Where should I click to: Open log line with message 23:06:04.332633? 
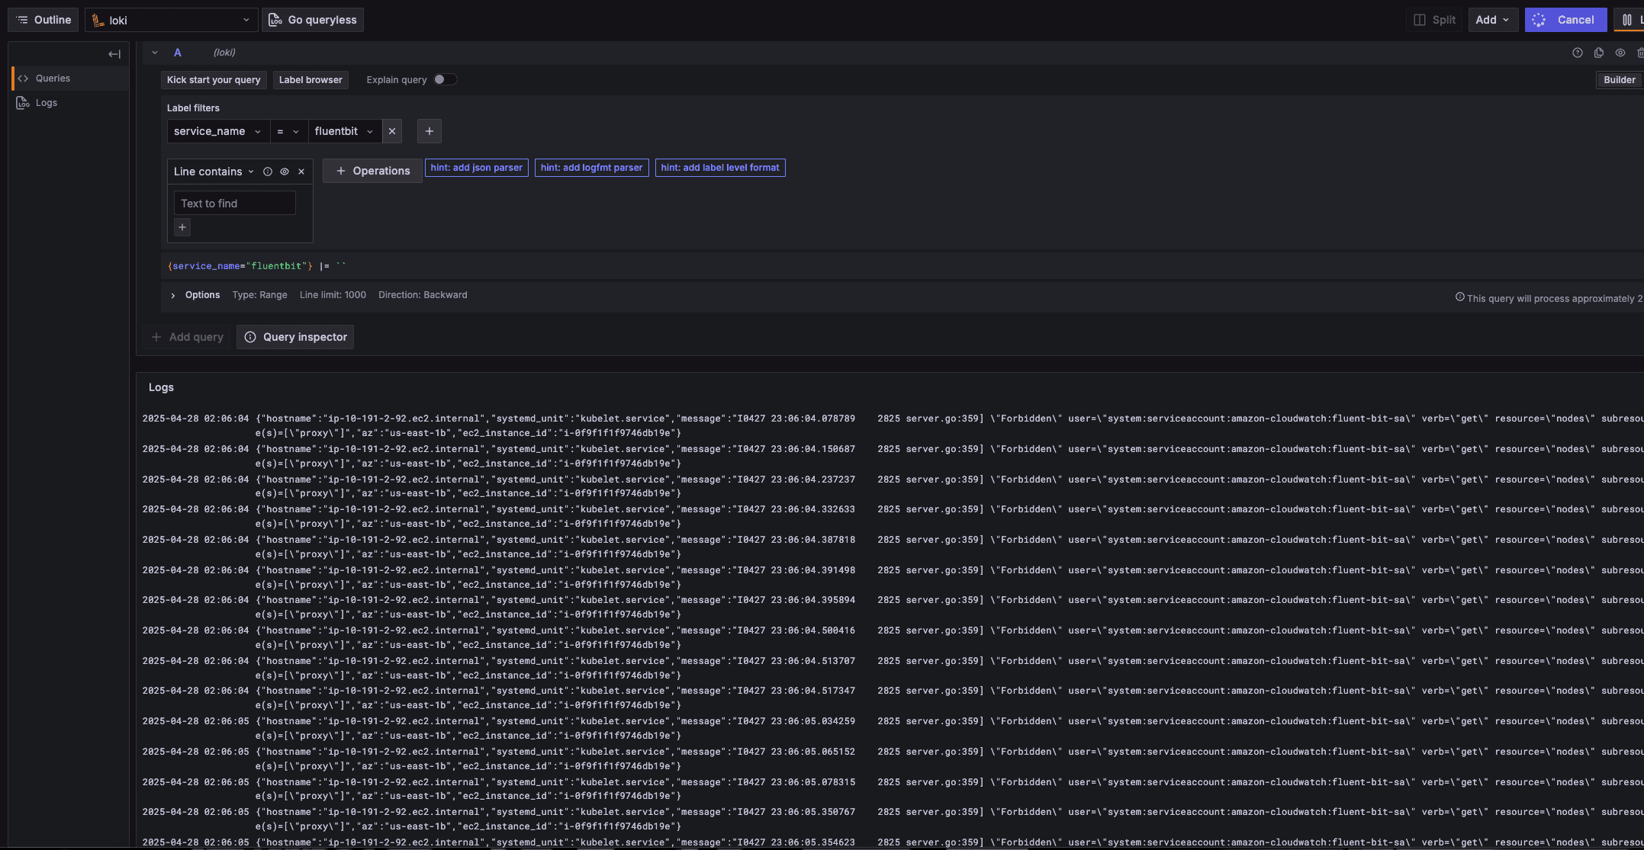[x=891, y=516]
